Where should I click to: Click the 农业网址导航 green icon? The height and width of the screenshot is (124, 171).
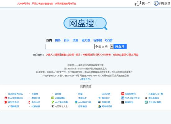146,102
